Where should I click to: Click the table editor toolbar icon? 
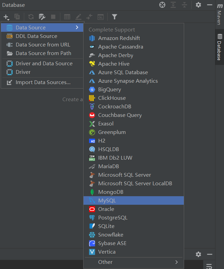[x=67, y=17]
